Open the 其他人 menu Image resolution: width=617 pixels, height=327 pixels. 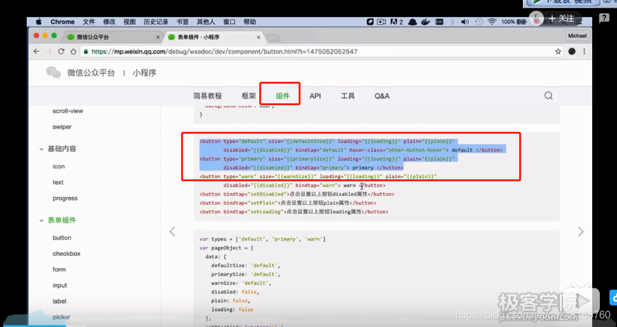(206, 22)
